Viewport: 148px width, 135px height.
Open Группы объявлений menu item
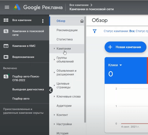coord(67,60)
